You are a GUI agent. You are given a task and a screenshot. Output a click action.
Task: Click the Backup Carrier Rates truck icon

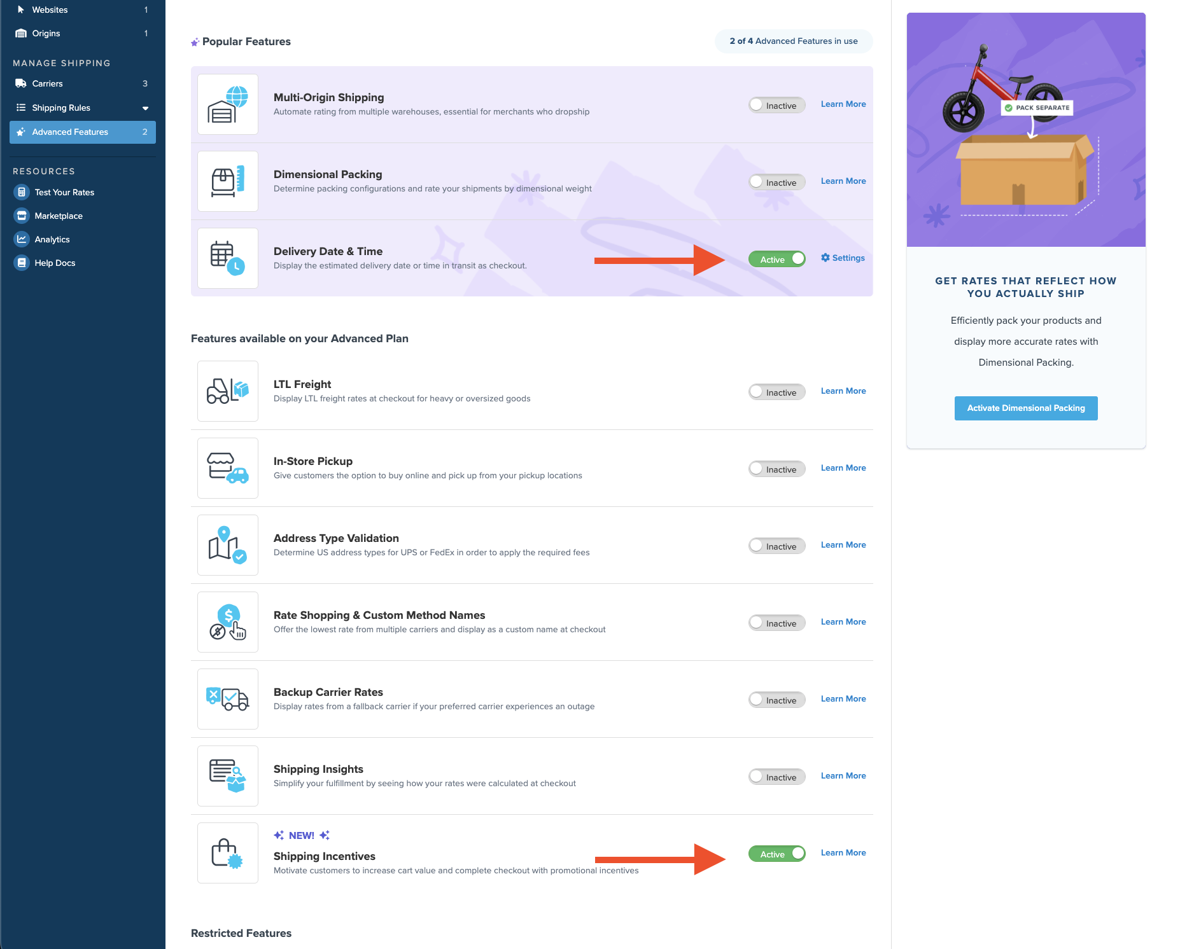[227, 699]
